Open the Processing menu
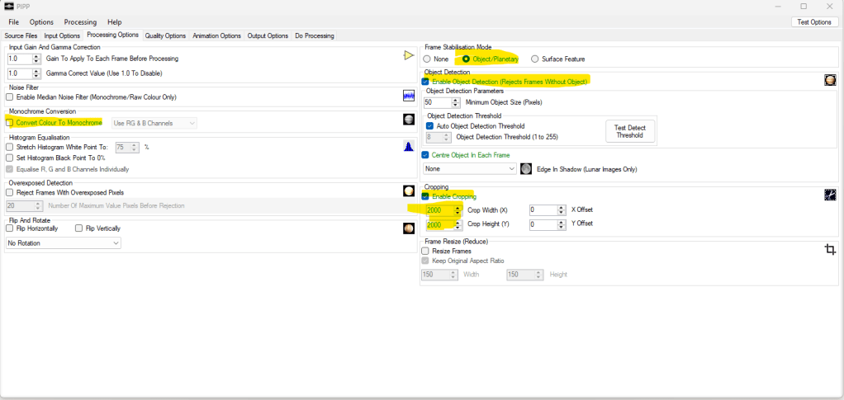Image resolution: width=844 pixels, height=400 pixels. coord(80,22)
